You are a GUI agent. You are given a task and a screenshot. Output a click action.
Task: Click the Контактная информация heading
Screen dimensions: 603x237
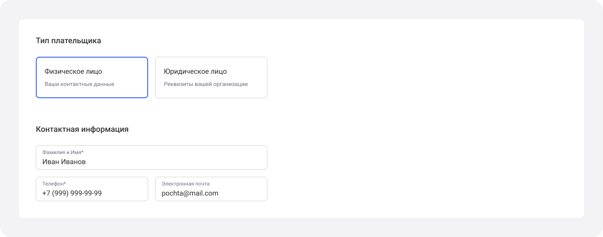point(82,129)
